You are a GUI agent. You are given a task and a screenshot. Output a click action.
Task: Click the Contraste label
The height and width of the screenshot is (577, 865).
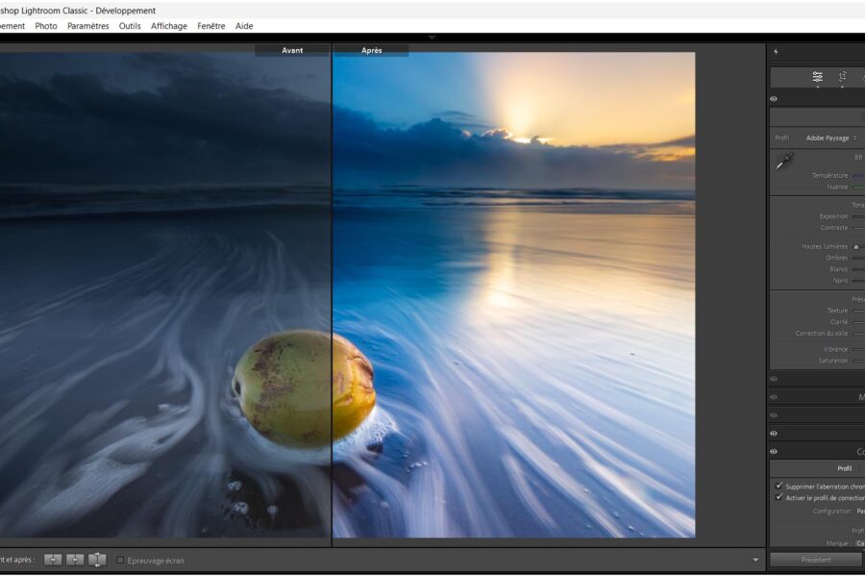click(834, 228)
